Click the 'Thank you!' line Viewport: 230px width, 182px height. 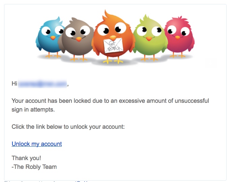coord(26,158)
